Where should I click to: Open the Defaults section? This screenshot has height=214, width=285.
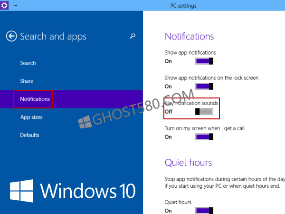coord(29,135)
